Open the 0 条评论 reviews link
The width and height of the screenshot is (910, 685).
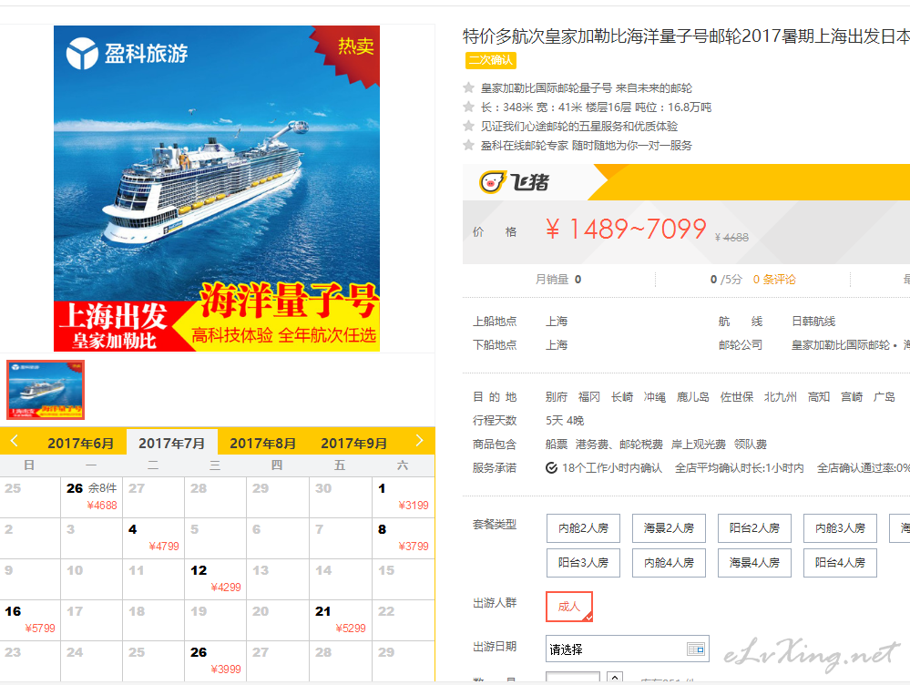774,280
